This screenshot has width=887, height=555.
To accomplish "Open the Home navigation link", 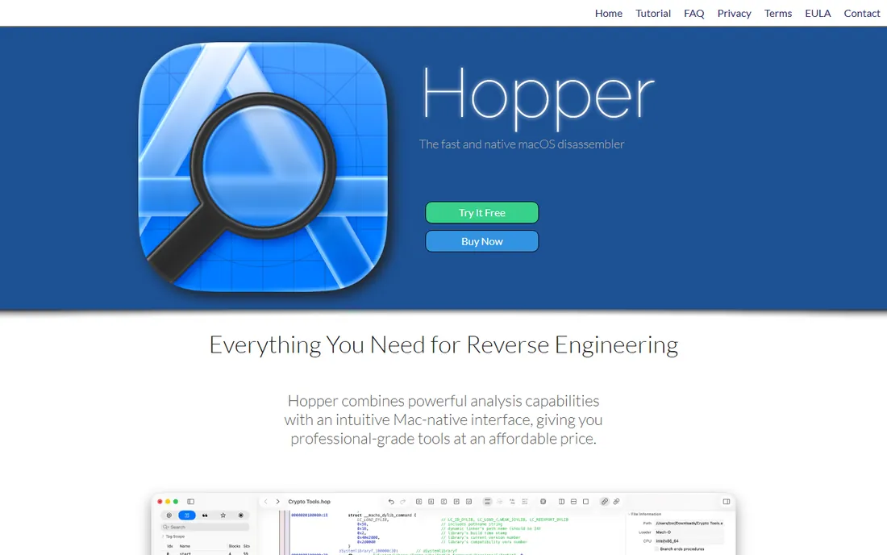I will click(608, 13).
